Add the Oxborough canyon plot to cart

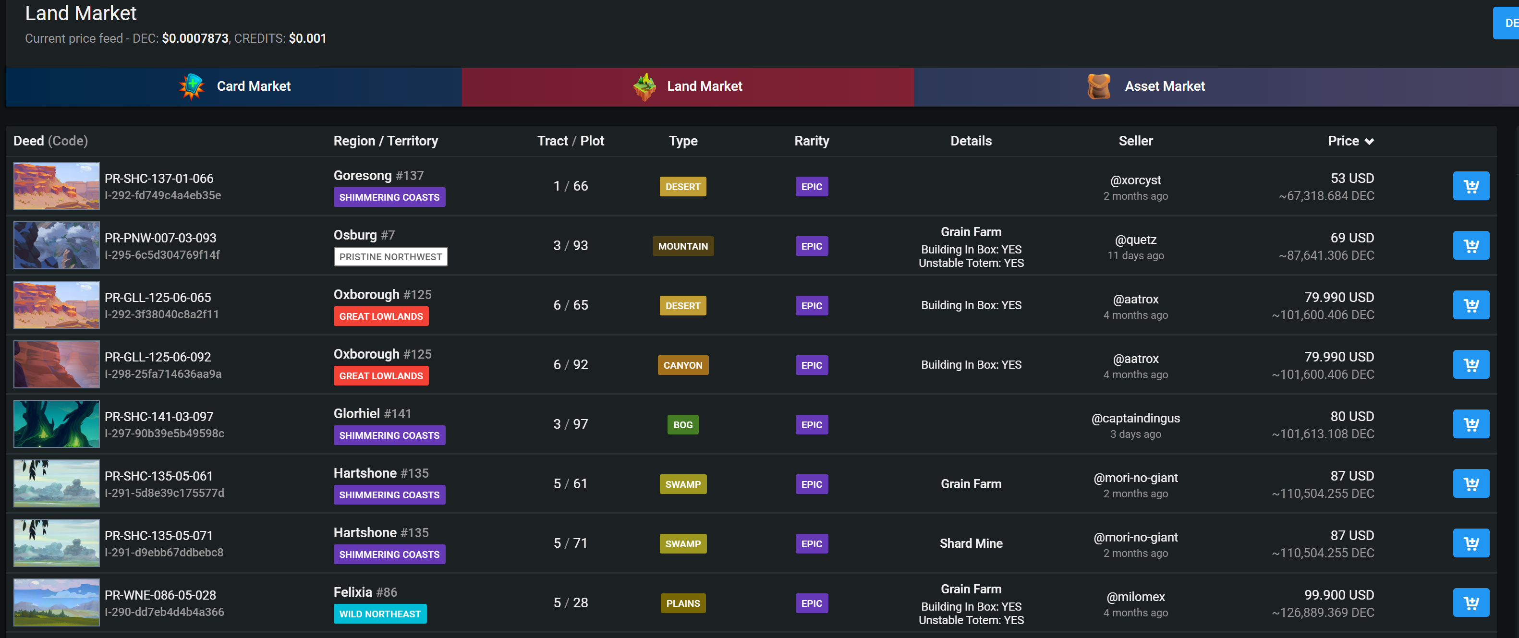[x=1470, y=365]
